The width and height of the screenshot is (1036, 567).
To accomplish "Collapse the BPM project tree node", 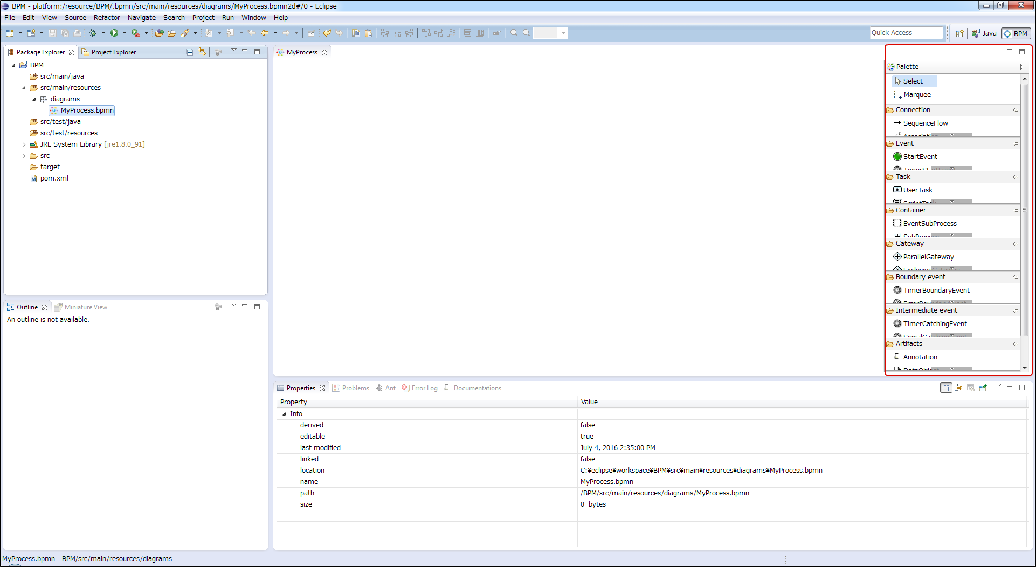I will click(13, 65).
